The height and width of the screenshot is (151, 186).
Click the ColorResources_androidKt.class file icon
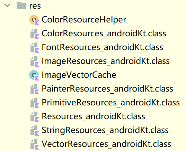pyautogui.click(x=35, y=34)
